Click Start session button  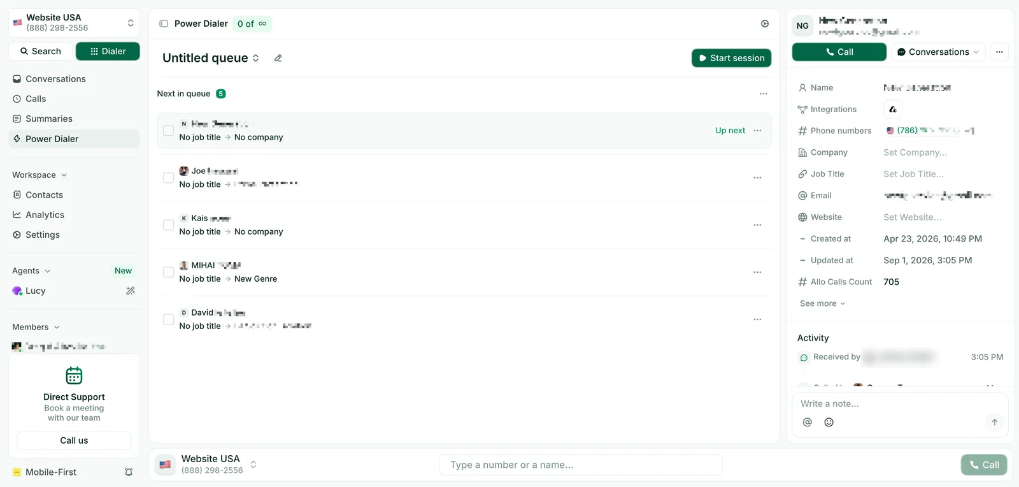click(x=732, y=58)
